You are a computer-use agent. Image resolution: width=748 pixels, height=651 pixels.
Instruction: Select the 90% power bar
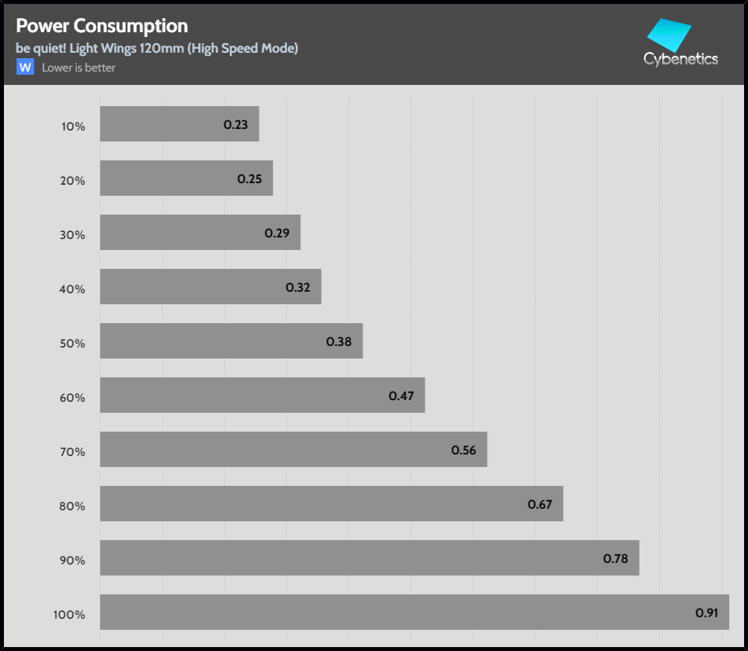[x=369, y=558]
